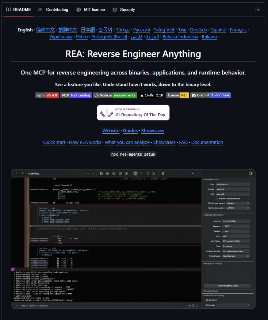268x320 pixels.
Task: Click the A (ASCII) type toolbar button
Action: 108,174
